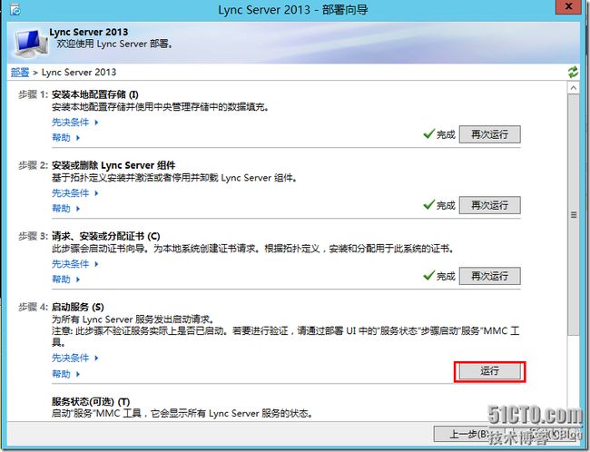Expand 先决条件 under step 1

(74, 122)
